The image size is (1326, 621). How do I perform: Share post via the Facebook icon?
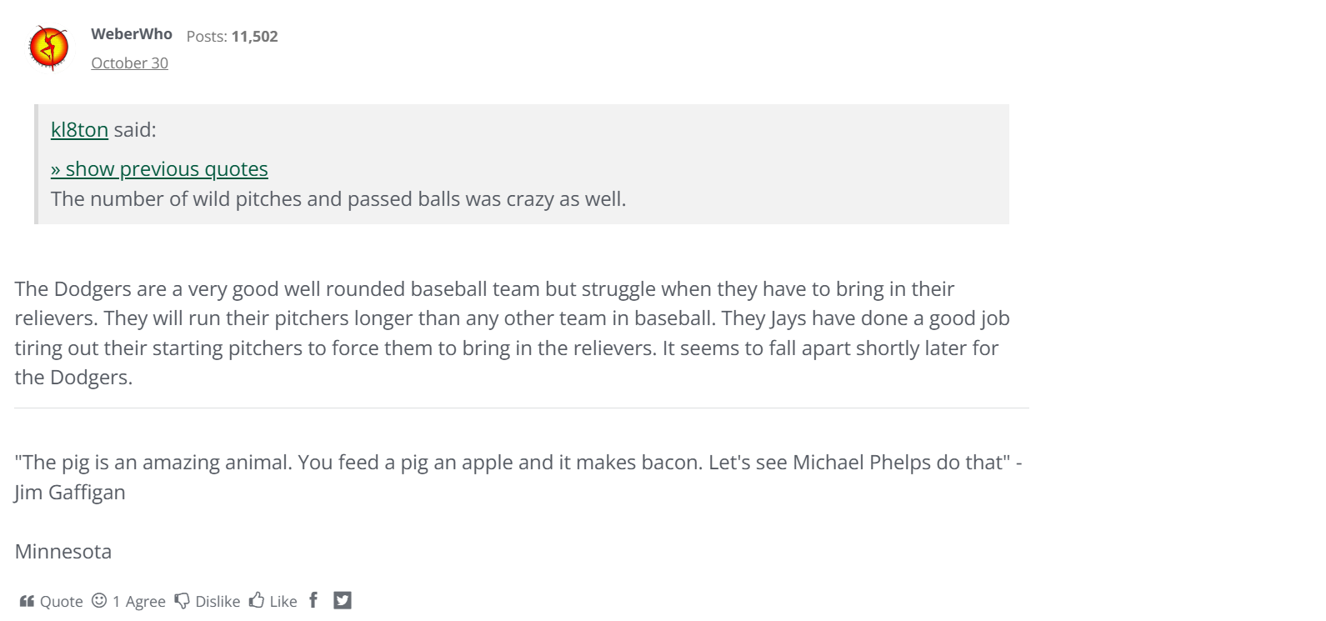(313, 600)
